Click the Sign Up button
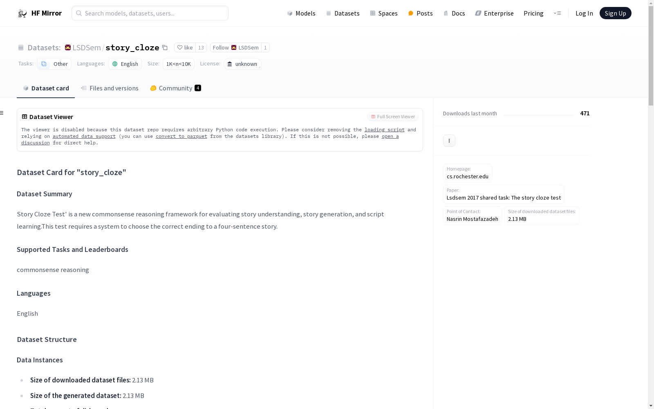This screenshot has width=654, height=409. pos(615,13)
